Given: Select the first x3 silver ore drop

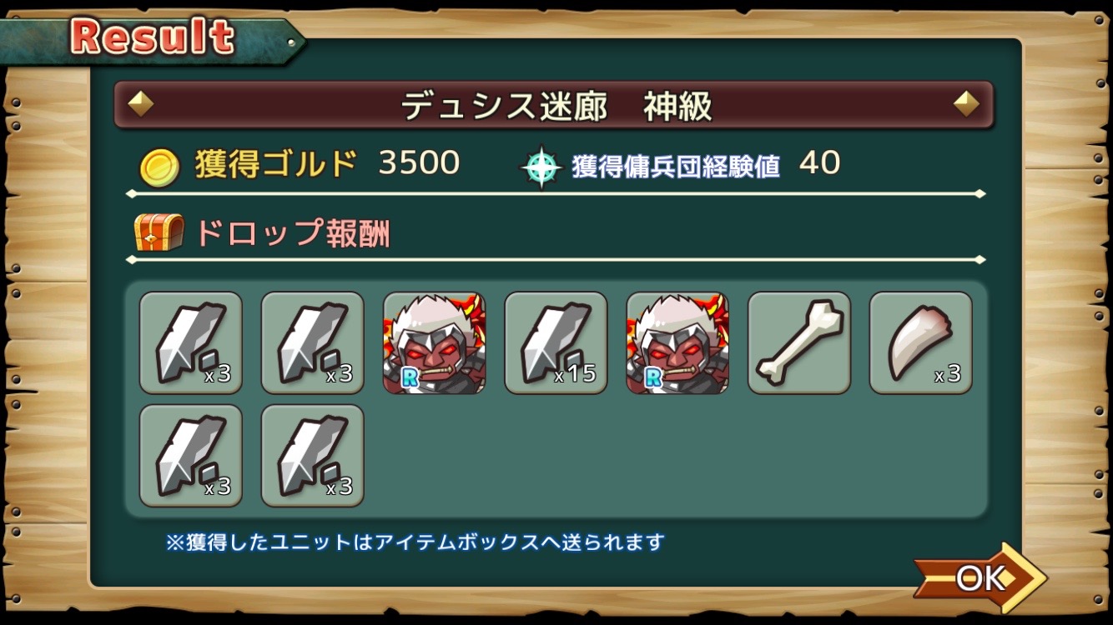Looking at the screenshot, I should [x=191, y=342].
